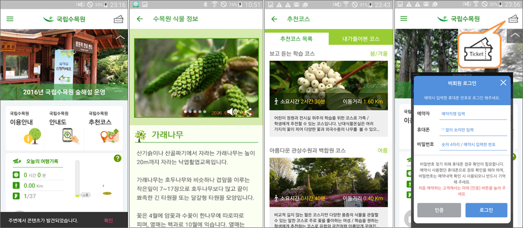Tap the tree icon next to 가래나무
The image size is (523, 228).
click(x=141, y=135)
